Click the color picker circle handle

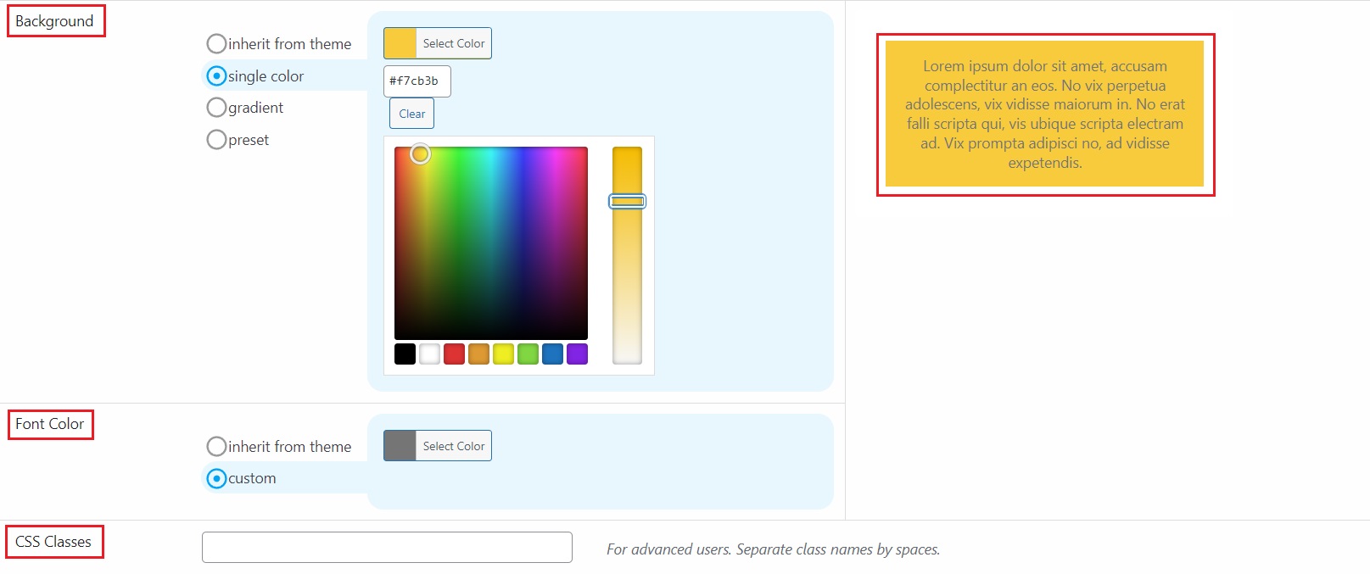point(420,153)
